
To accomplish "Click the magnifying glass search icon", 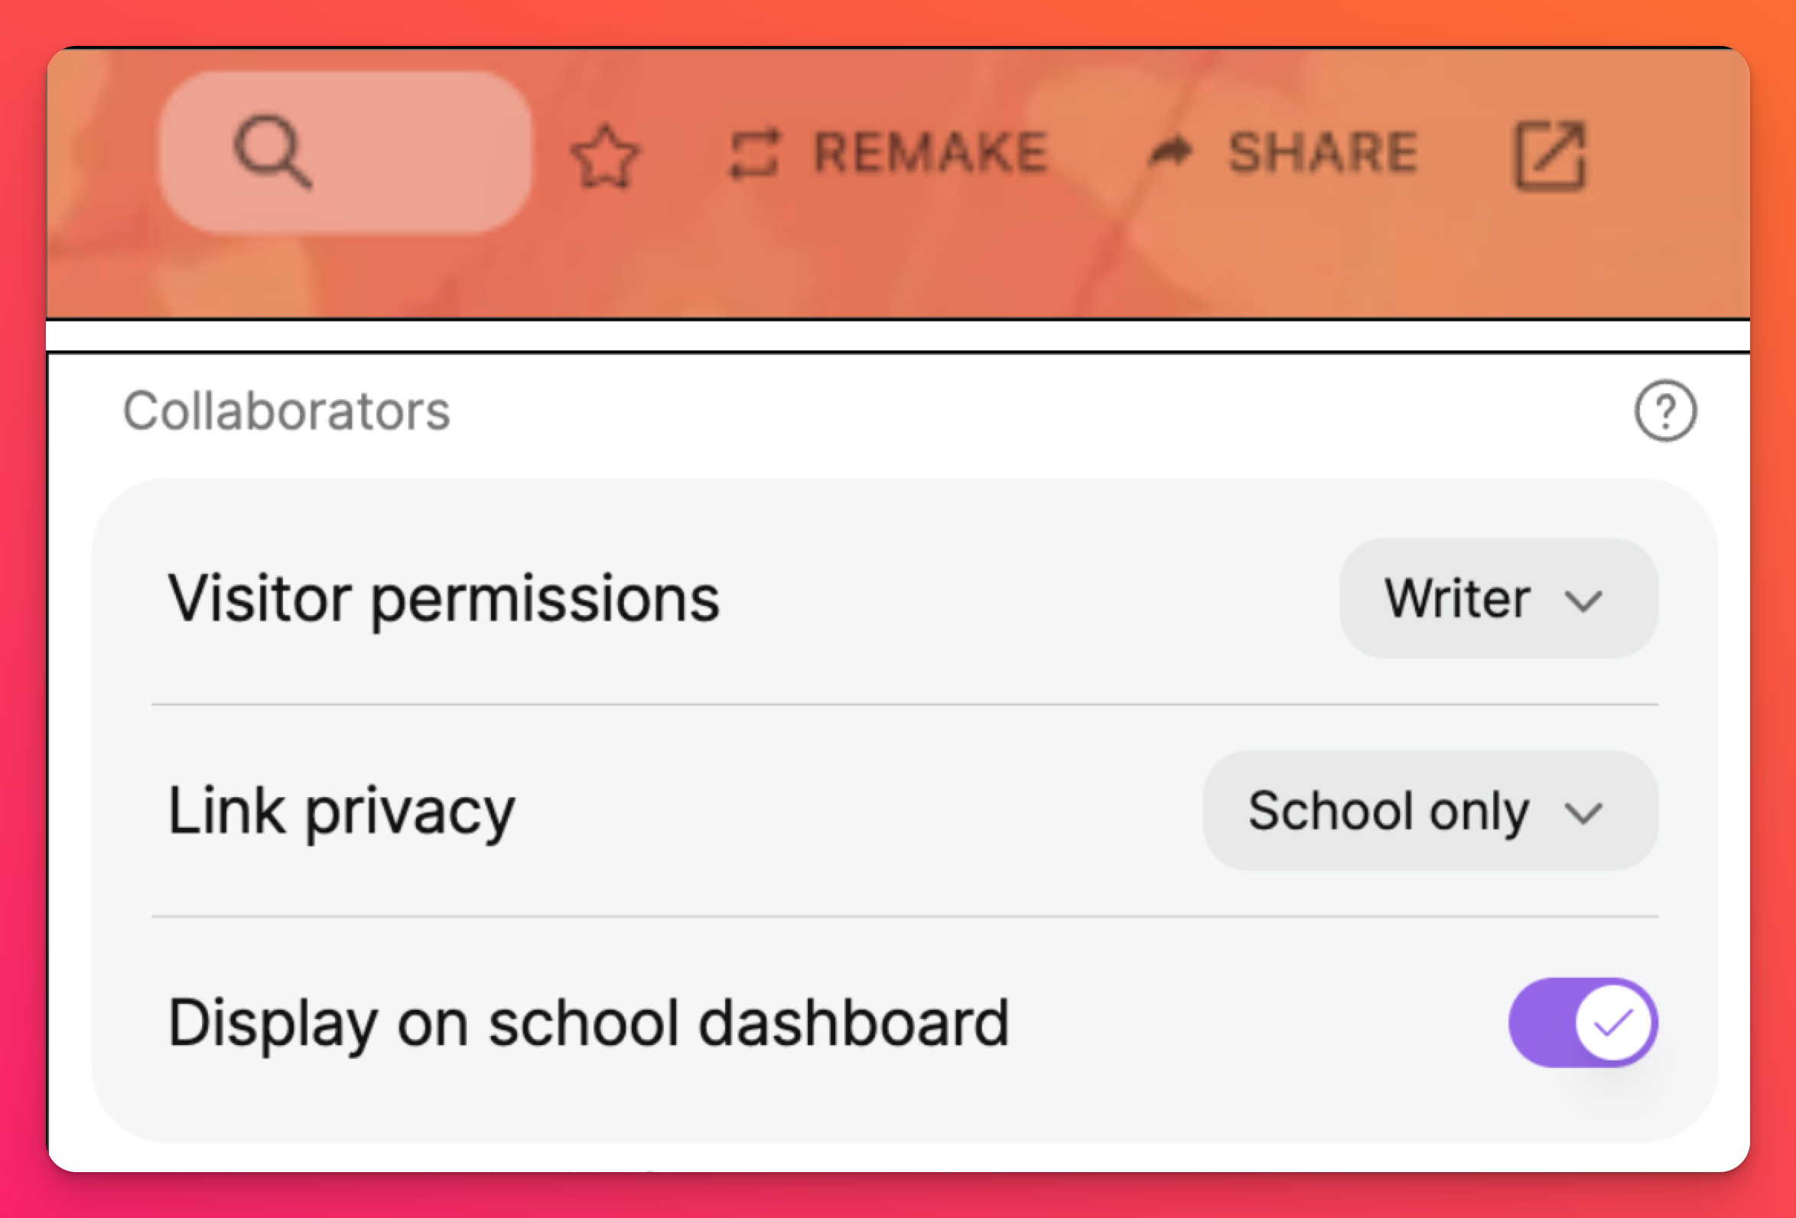I will pyautogui.click(x=272, y=151).
